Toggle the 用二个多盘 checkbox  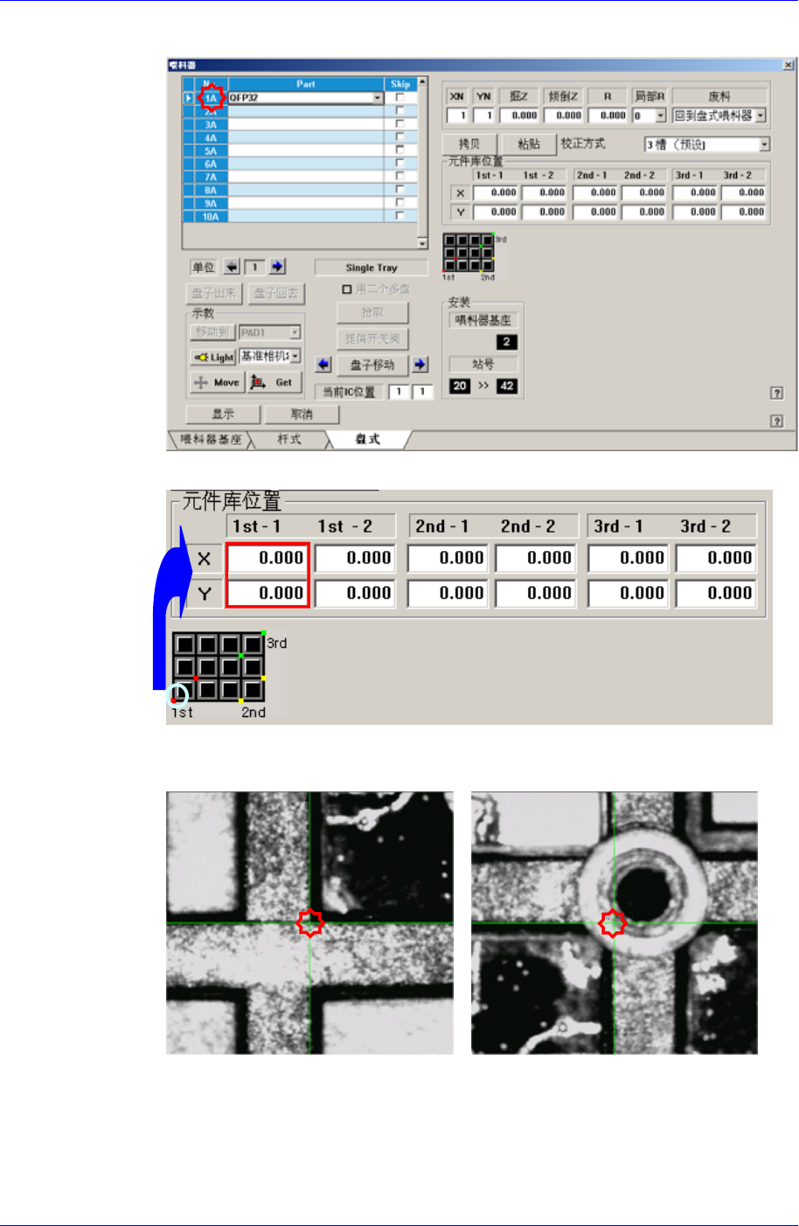pos(347,289)
